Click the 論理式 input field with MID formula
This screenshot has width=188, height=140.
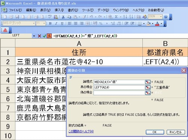[x=119, y=82]
